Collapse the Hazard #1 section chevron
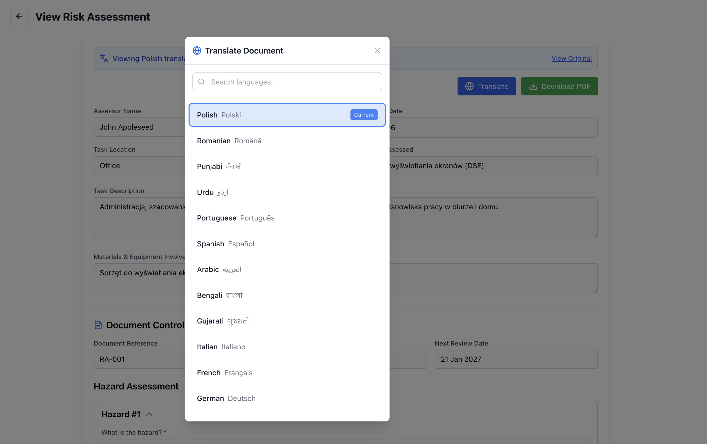 [149, 414]
